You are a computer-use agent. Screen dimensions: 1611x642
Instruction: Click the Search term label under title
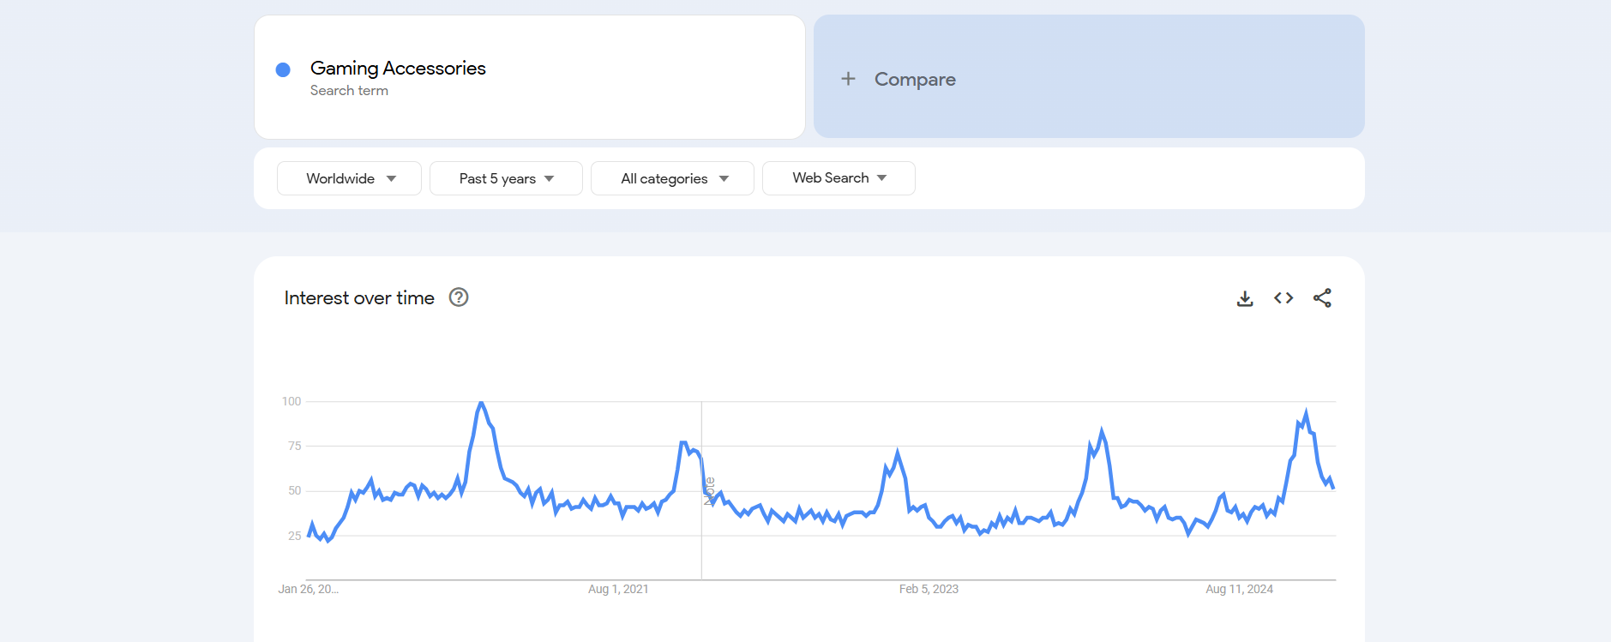point(349,91)
